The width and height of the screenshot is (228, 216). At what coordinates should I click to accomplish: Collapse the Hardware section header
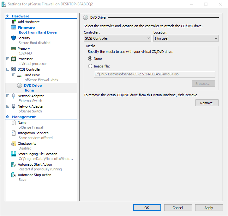pos(8,16)
